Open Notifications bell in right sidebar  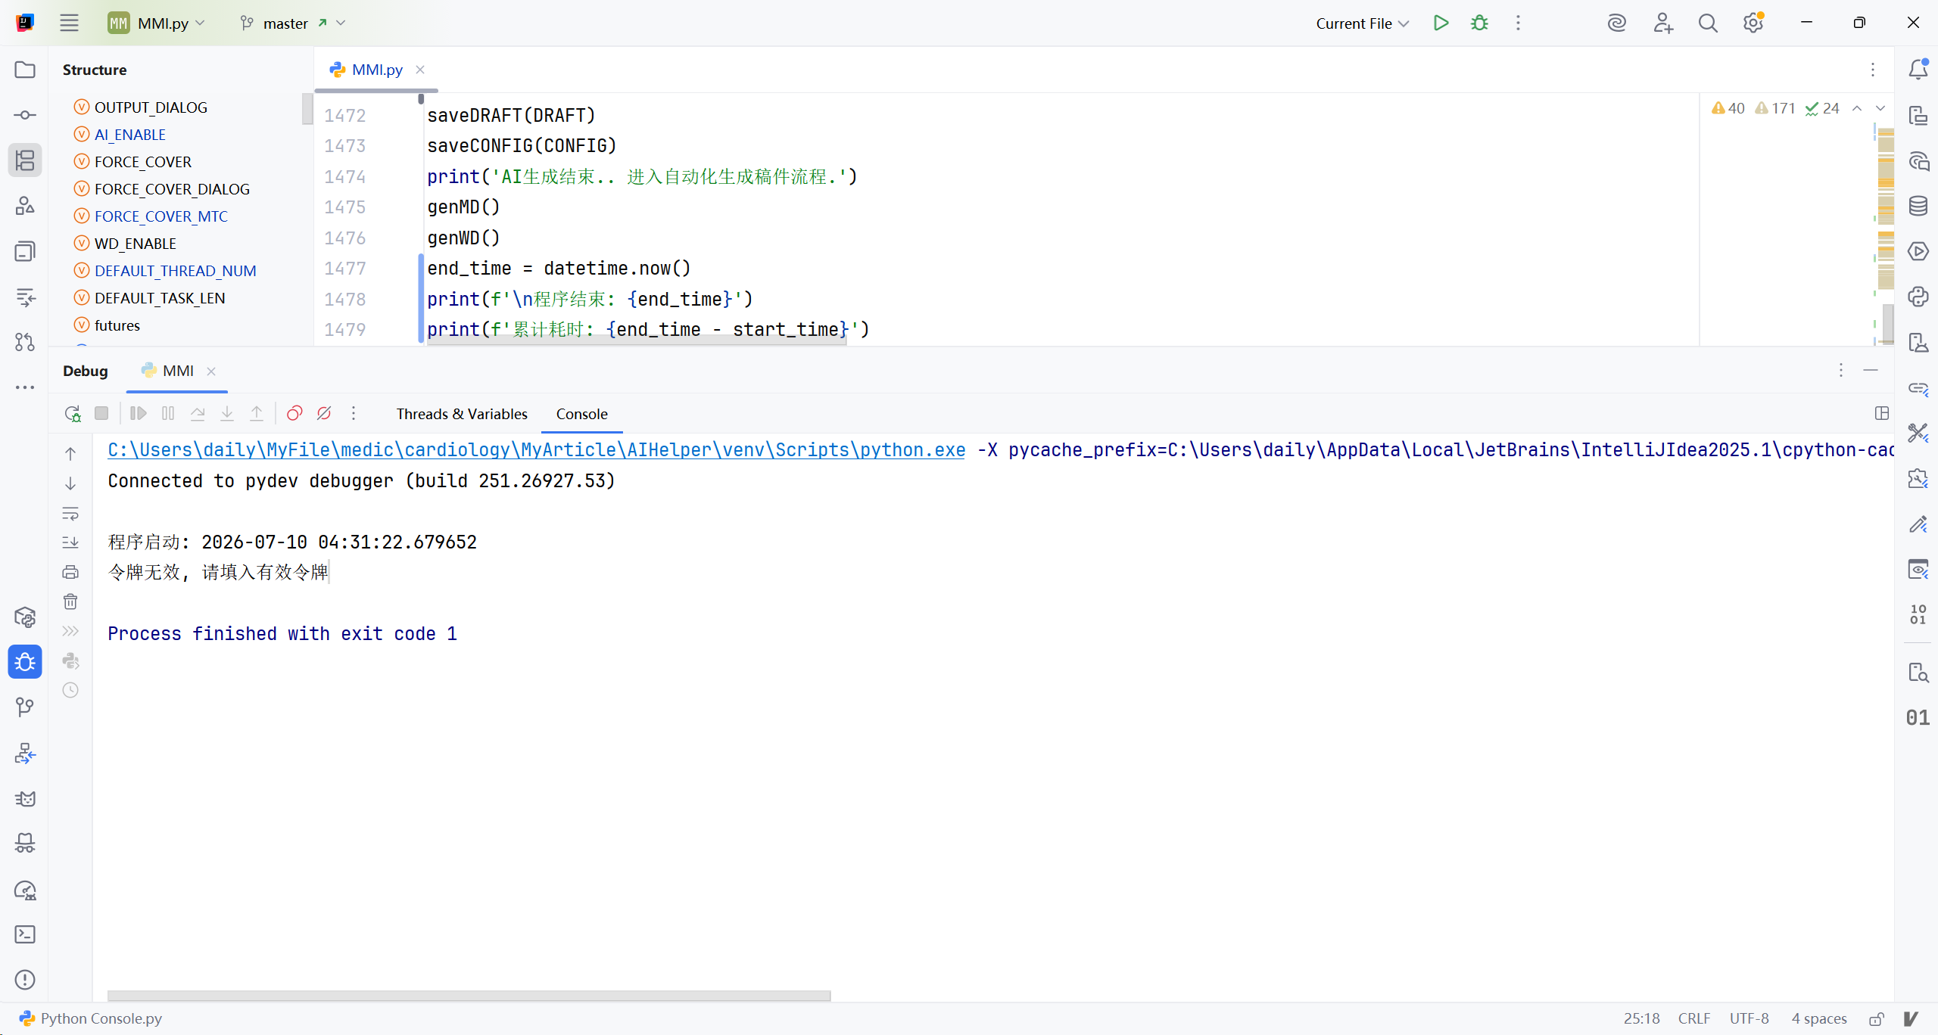(x=1918, y=70)
